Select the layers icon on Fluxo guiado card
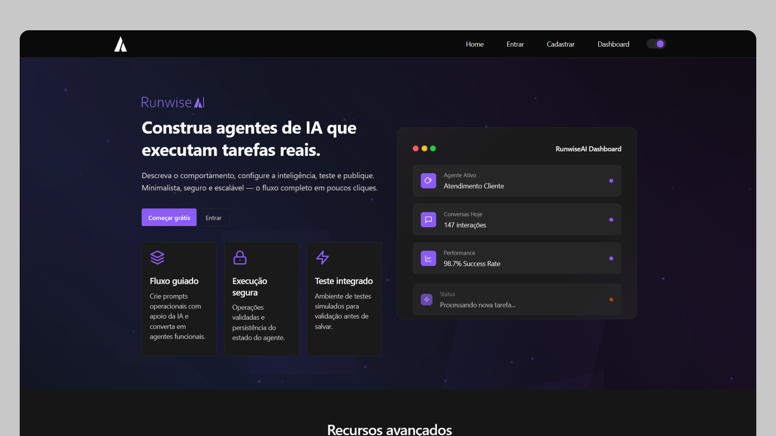776x436 pixels. 158,258
